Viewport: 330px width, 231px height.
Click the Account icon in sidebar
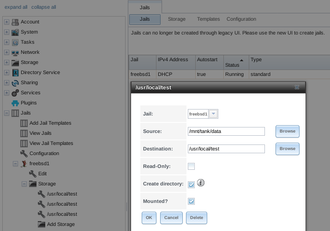pos(15,22)
